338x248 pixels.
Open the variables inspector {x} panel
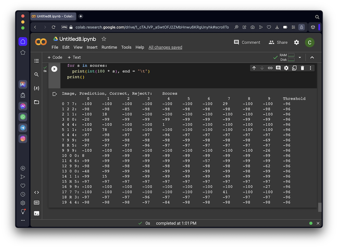coord(36,88)
